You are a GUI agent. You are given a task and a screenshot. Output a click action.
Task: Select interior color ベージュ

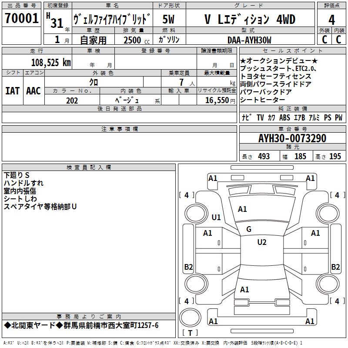[x=127, y=100]
